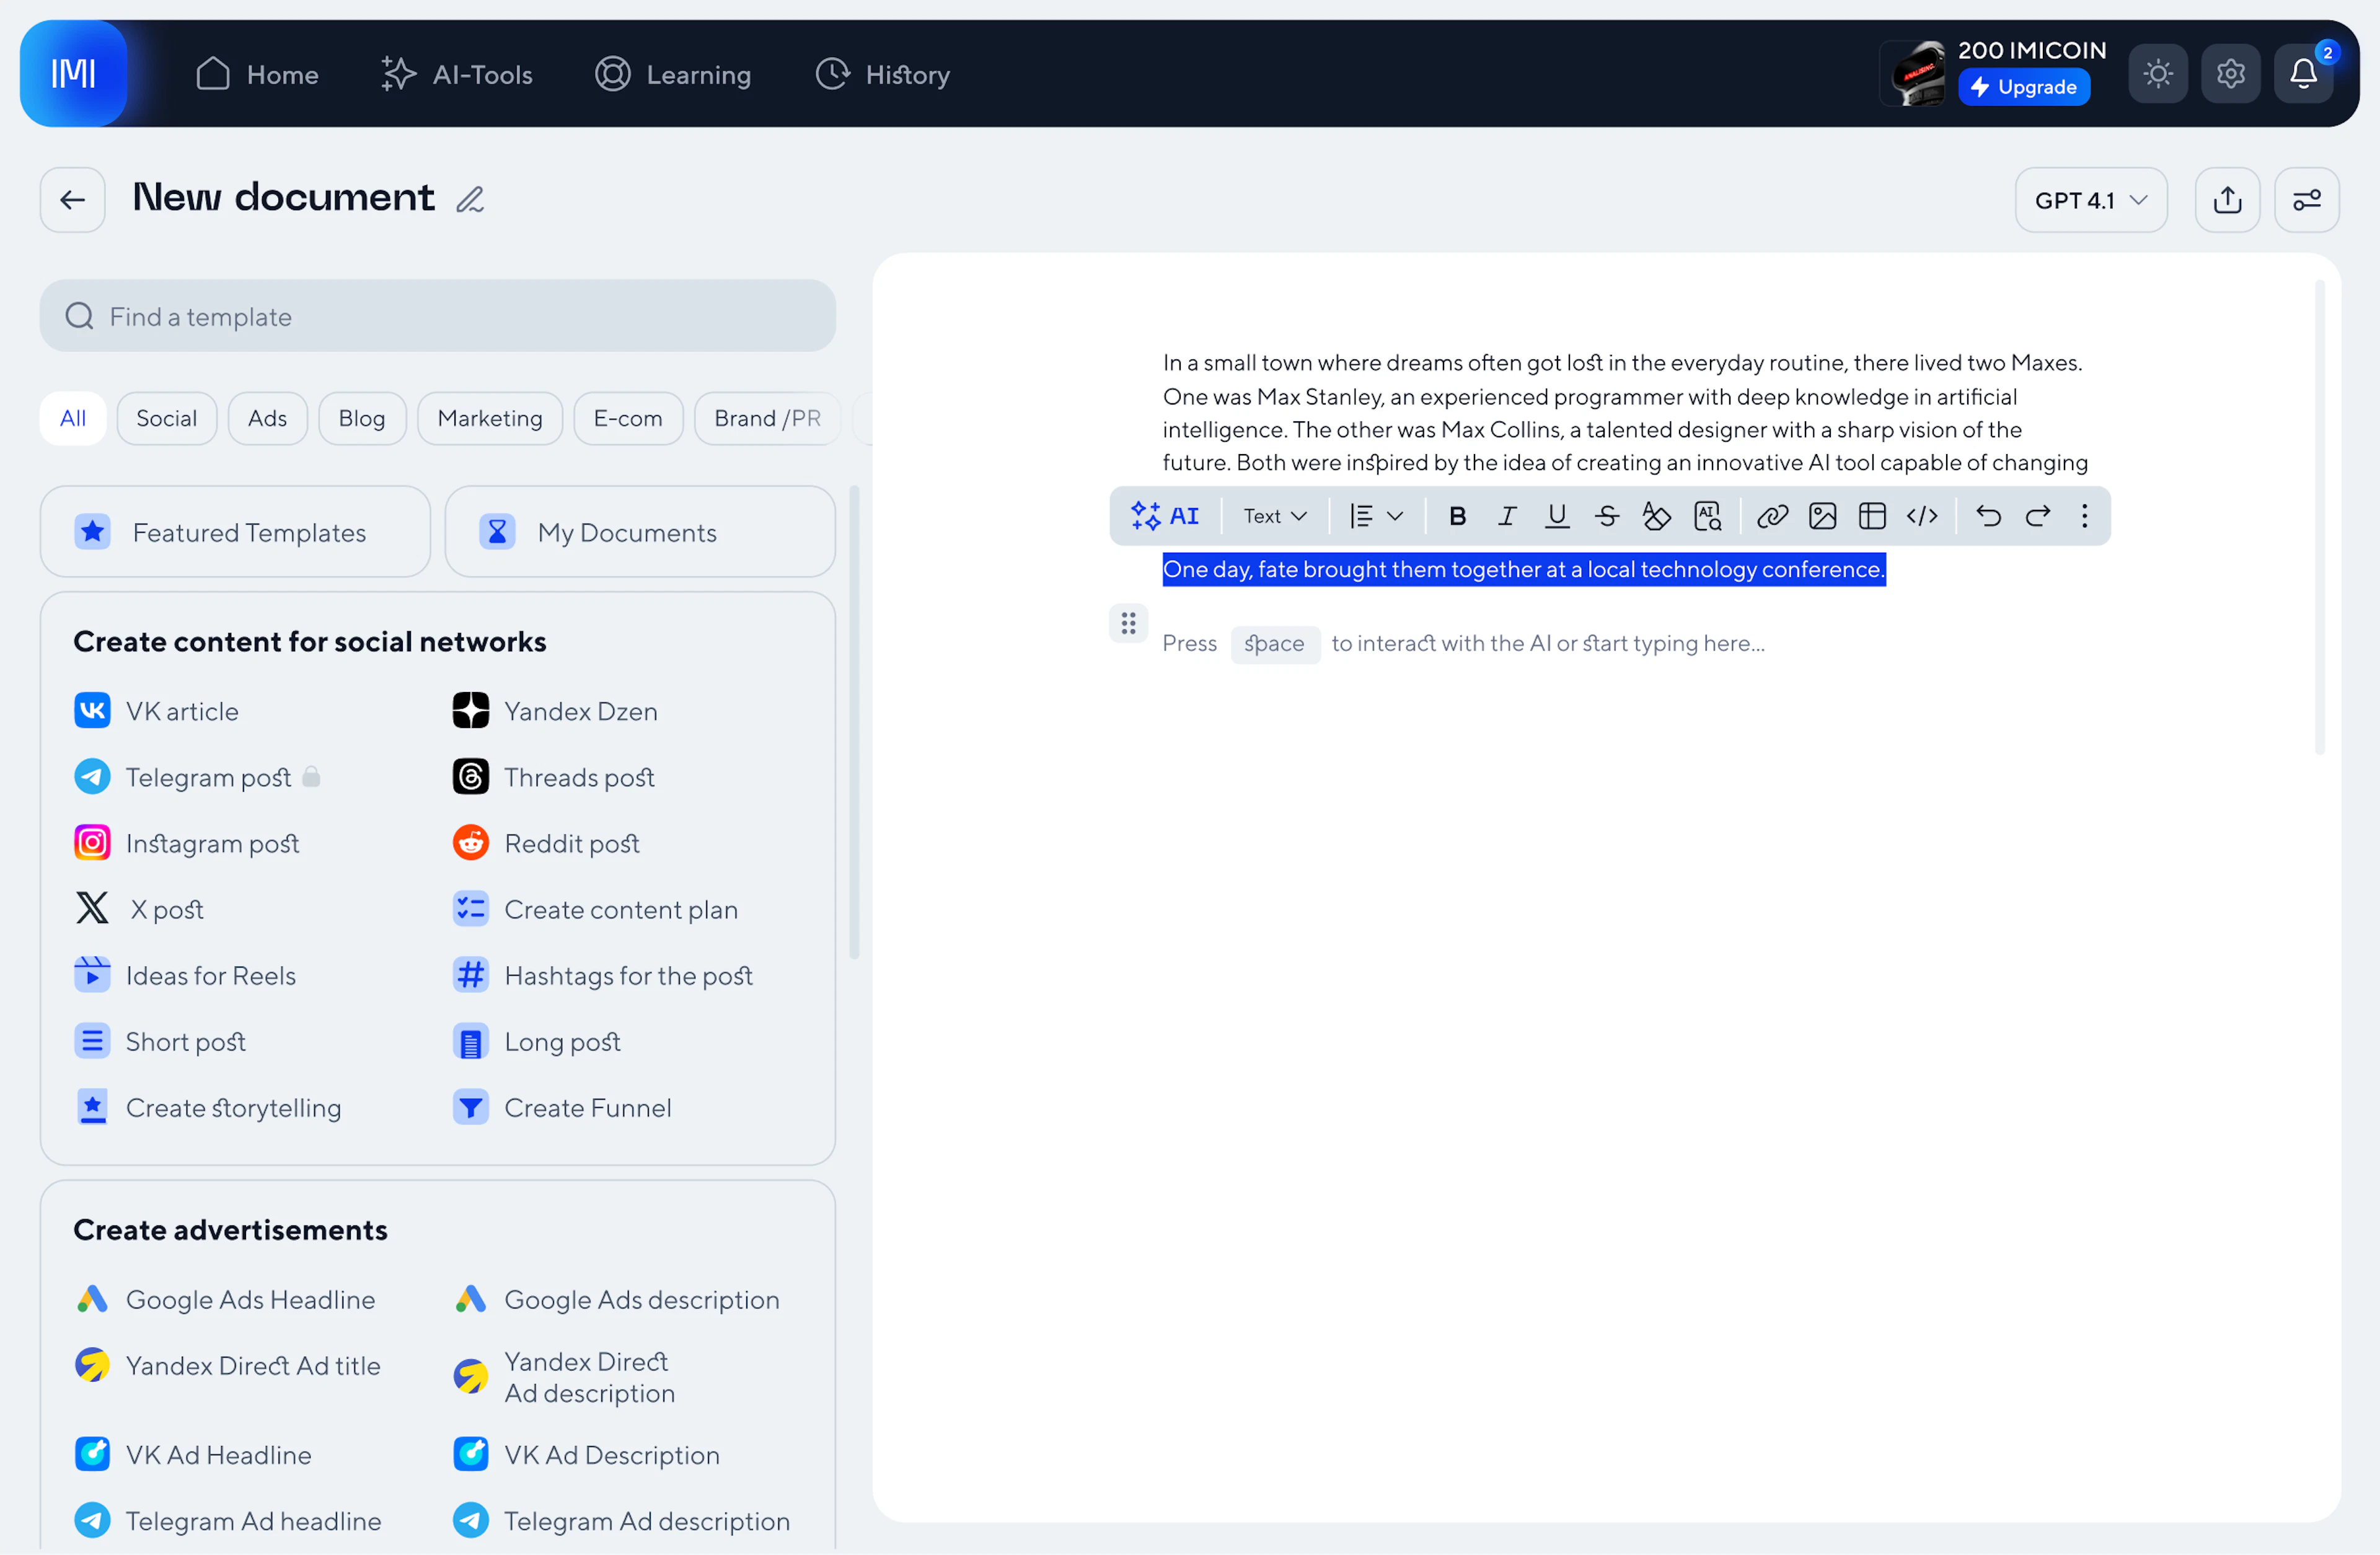Screen dimensions: 2380x1555
Task: Open the AI assistant from the text toolbar
Action: coord(1165,515)
